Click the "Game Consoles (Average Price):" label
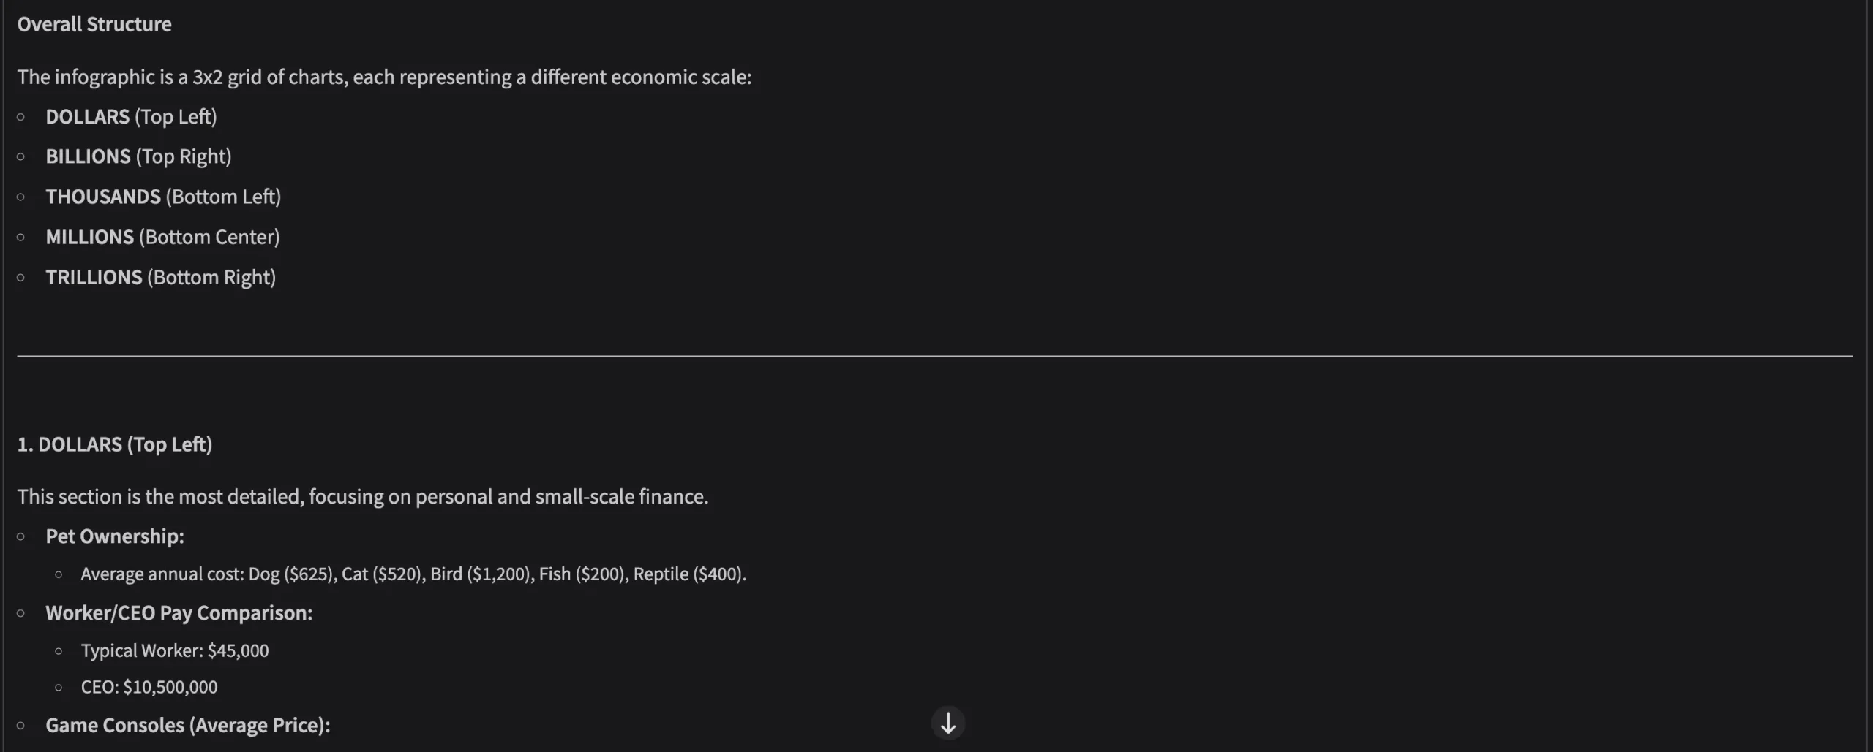 pos(188,725)
